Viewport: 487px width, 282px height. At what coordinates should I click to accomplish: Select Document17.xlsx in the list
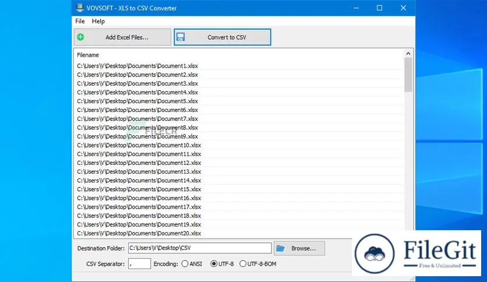point(139,207)
